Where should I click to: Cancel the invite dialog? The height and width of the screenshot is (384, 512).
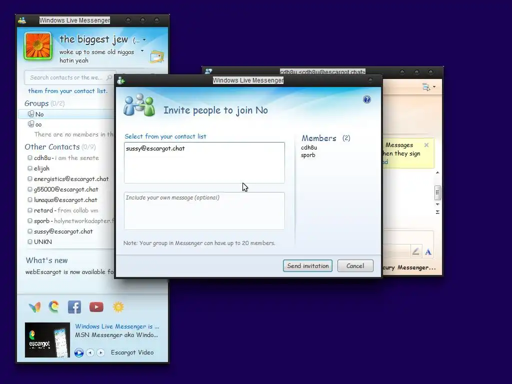click(355, 266)
